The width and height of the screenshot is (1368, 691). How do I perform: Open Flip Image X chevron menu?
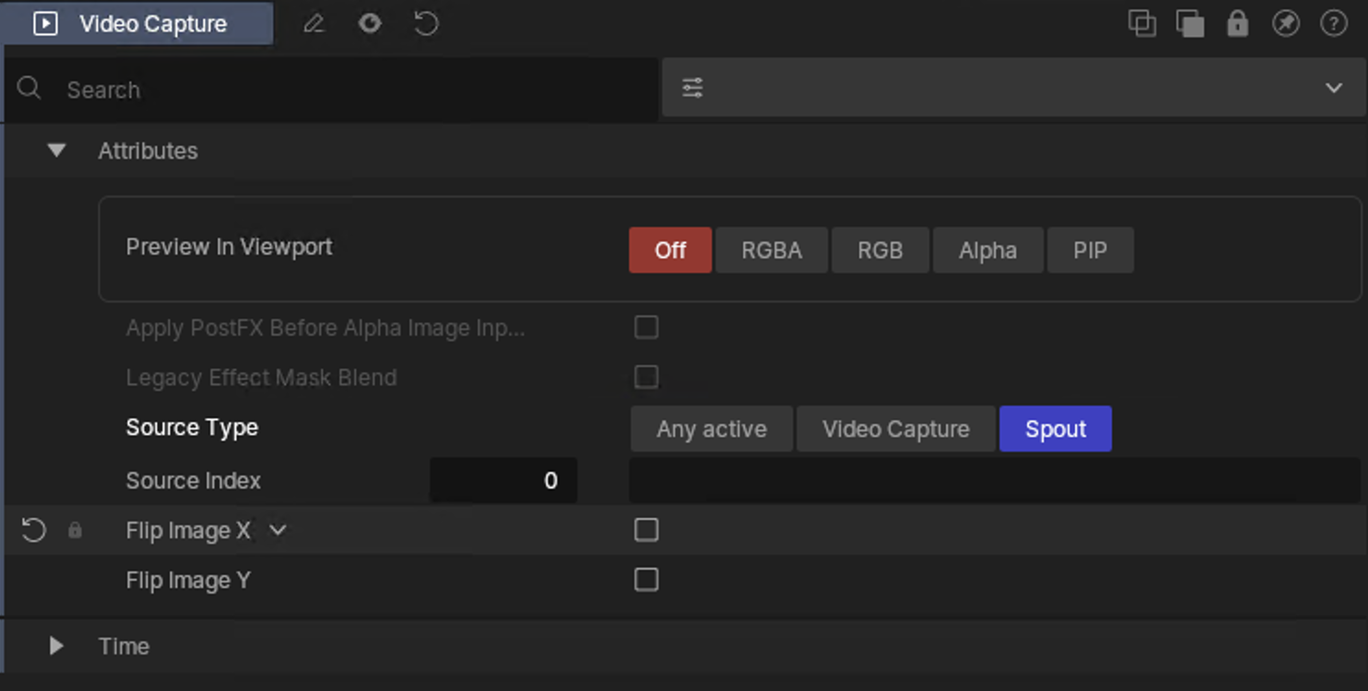point(277,531)
